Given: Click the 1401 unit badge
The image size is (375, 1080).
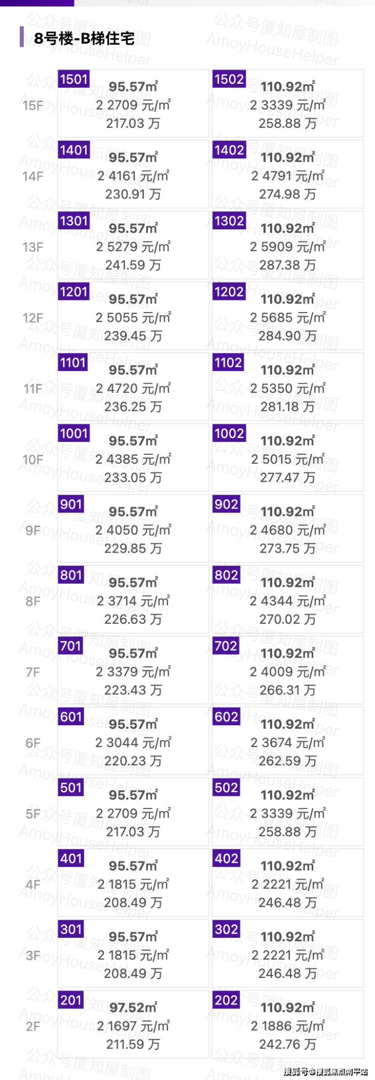Looking at the screenshot, I should [x=74, y=150].
